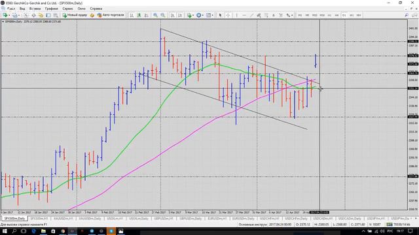
Task: Open Windows Start menu
Action: pyautogui.click(x=5, y=231)
